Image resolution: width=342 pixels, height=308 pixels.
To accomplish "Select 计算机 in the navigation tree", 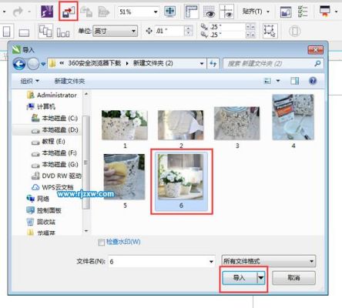I will click(x=41, y=106).
